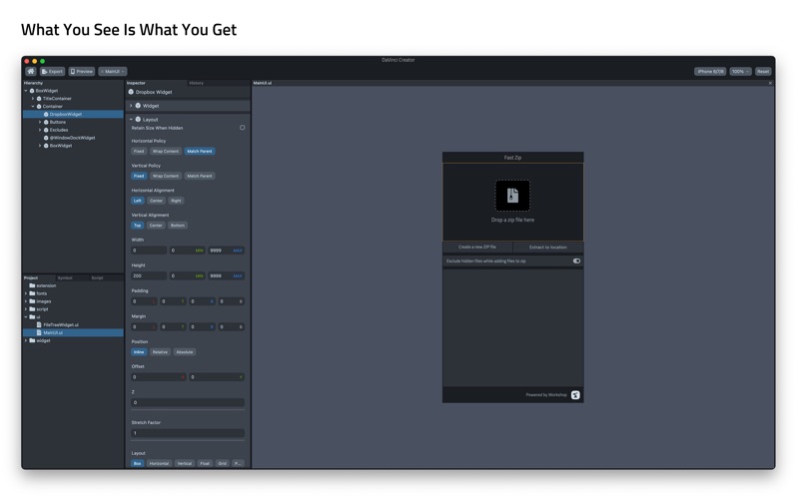Toggle Exclude hidden files switch in preview

pyautogui.click(x=576, y=261)
